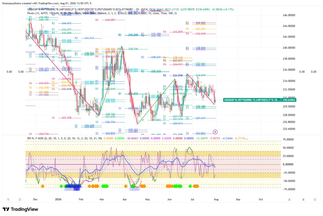323x216 pixels.
Task: Click the Dec label on time axis
Action: click(x=35, y=200)
